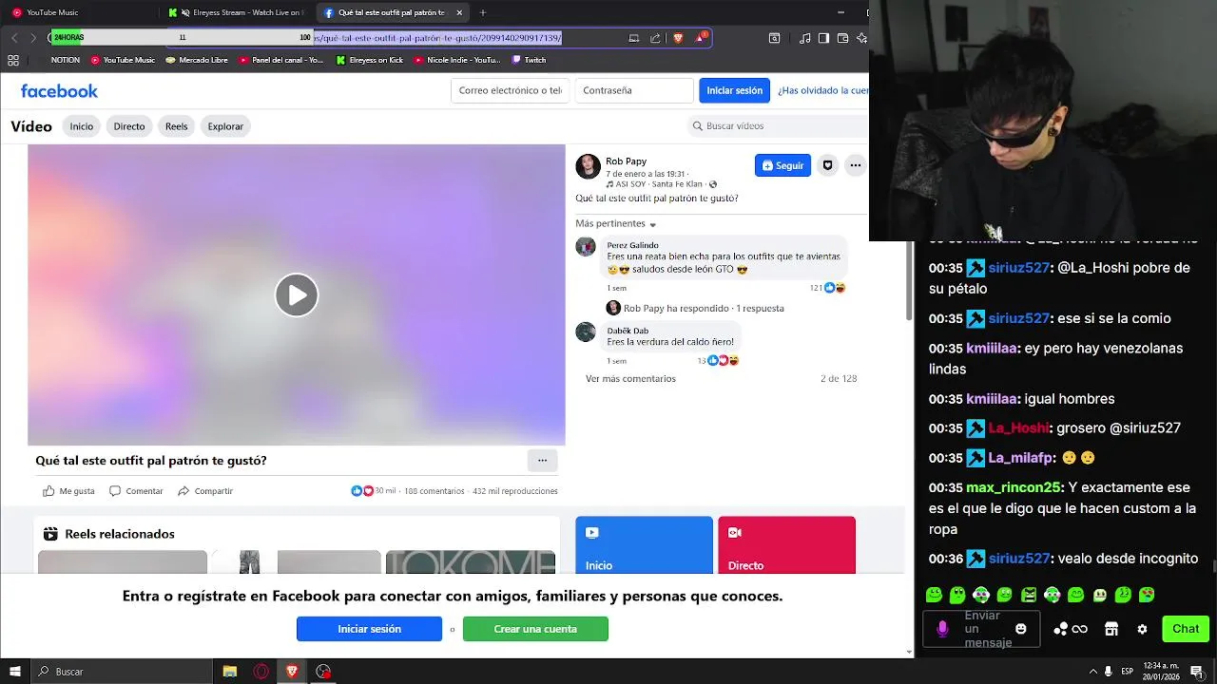Open the Brave wallet icon
Screen dimensions: 1217x684
click(842, 38)
